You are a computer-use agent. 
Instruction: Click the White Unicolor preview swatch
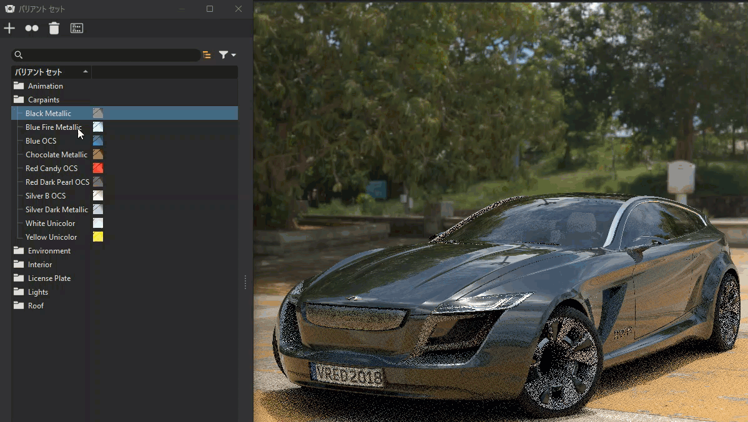[98, 223]
